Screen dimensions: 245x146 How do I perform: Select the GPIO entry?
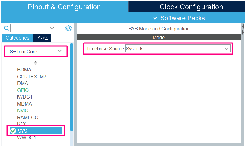[x=23, y=90]
